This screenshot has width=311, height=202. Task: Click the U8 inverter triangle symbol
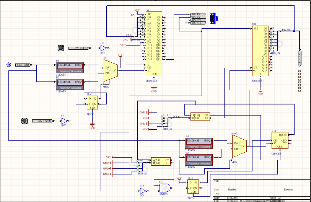point(103,48)
